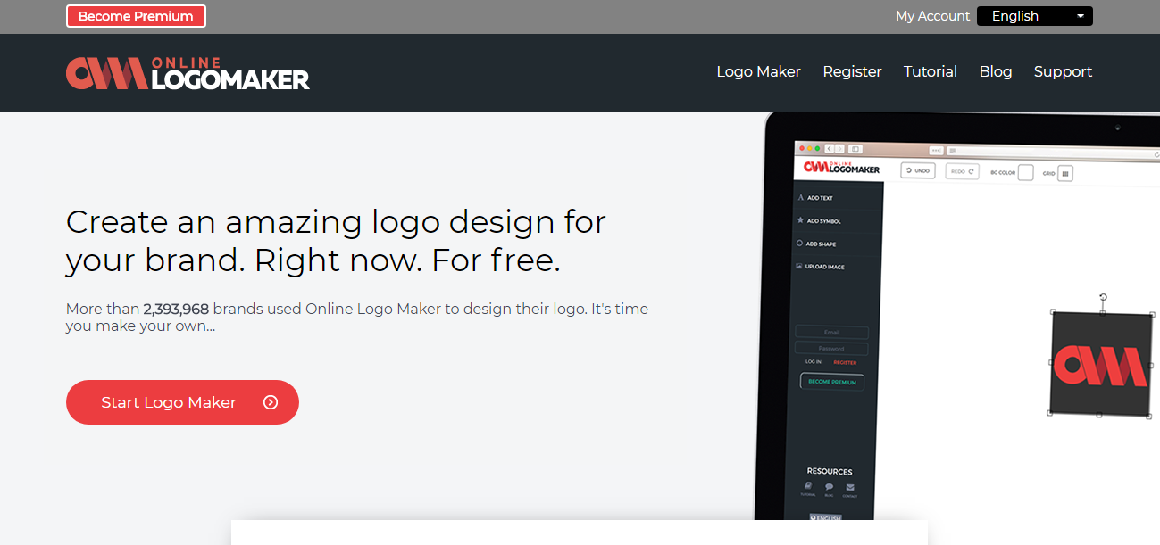Open the Blog nav link
Image resolution: width=1160 pixels, height=545 pixels.
click(x=995, y=71)
